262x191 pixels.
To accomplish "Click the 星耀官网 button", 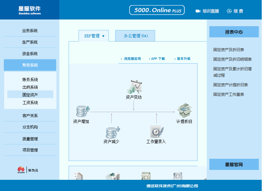I will pyautogui.click(x=234, y=164).
